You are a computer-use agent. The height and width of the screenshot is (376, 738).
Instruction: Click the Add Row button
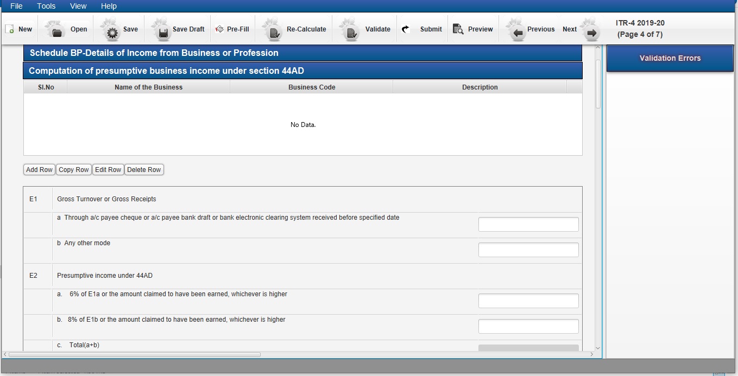[40, 170]
